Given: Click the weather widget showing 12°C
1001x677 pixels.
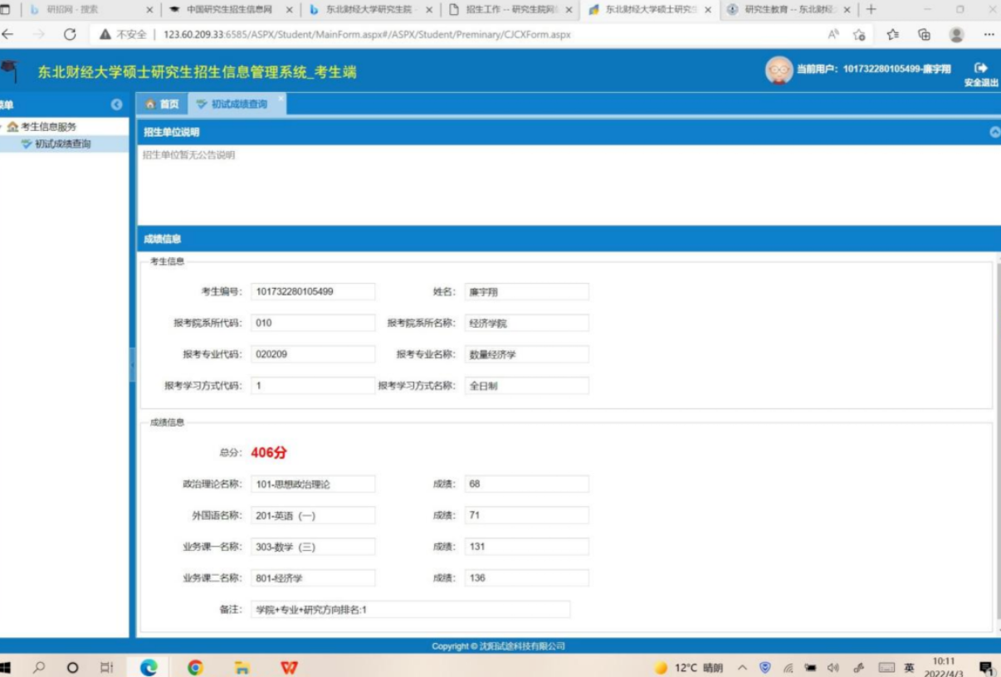Looking at the screenshot, I should 688,668.
